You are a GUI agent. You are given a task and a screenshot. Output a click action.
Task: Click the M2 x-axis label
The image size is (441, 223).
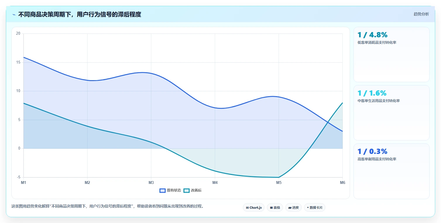tap(87, 183)
